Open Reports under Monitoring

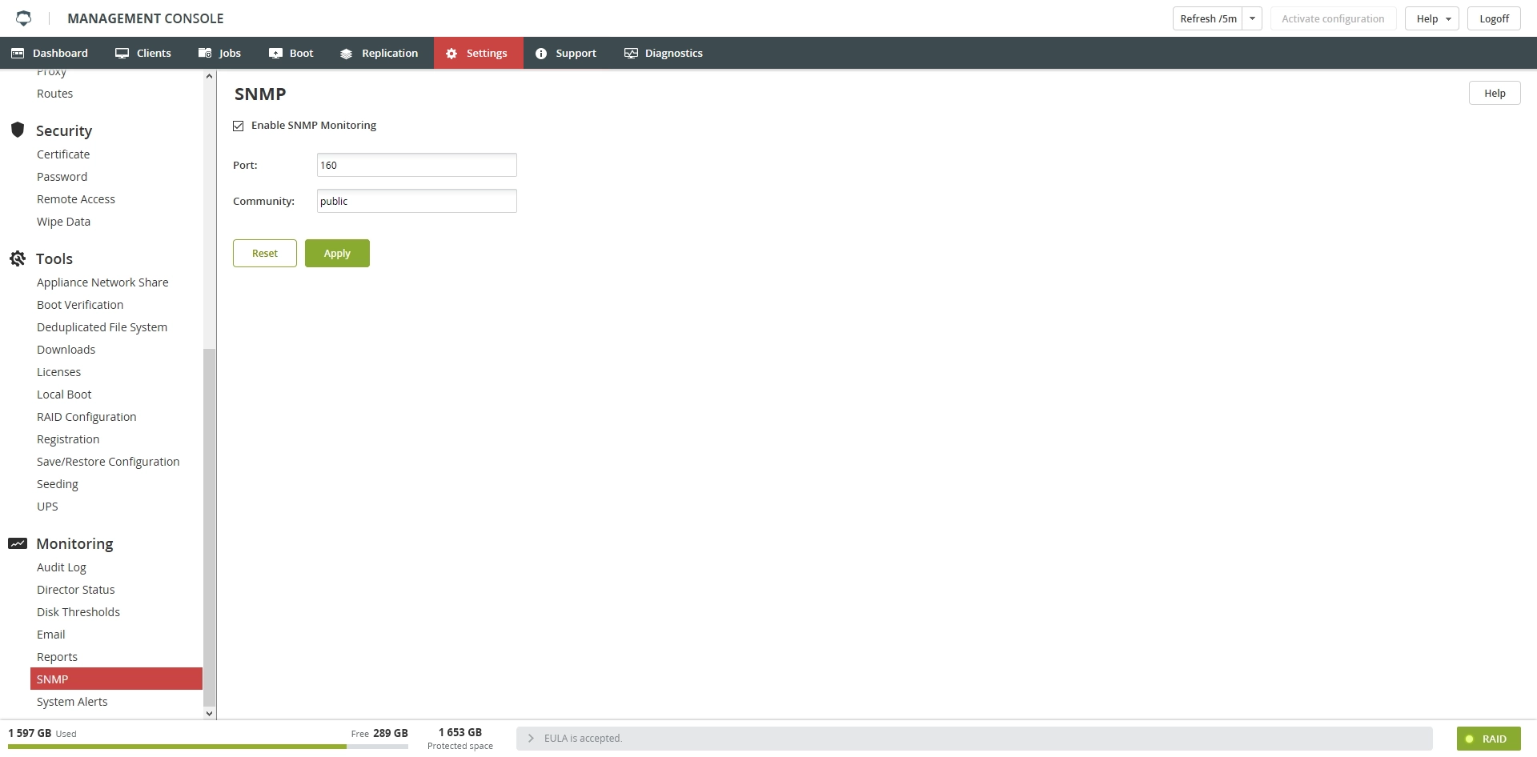click(57, 657)
